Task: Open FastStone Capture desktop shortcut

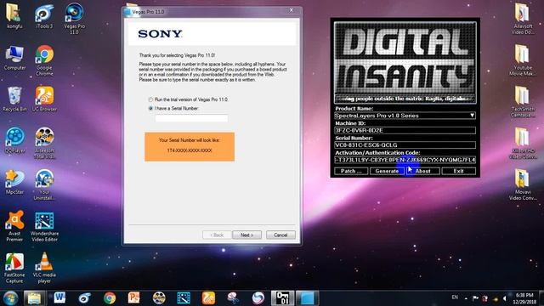Action: [14, 268]
